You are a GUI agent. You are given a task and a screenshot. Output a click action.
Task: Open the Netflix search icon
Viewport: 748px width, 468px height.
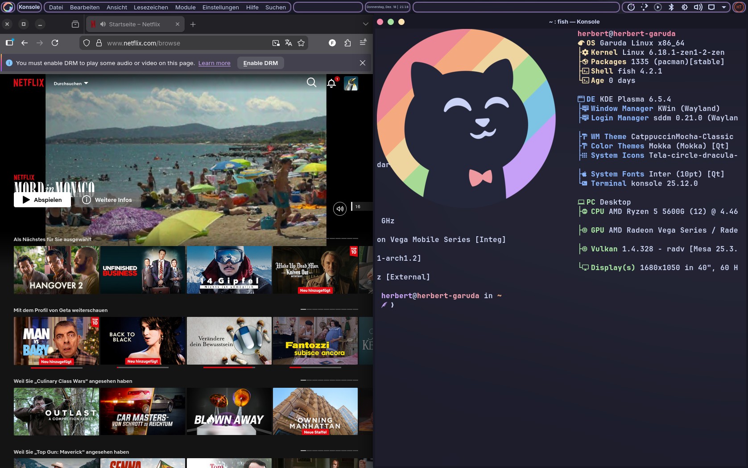coord(311,82)
